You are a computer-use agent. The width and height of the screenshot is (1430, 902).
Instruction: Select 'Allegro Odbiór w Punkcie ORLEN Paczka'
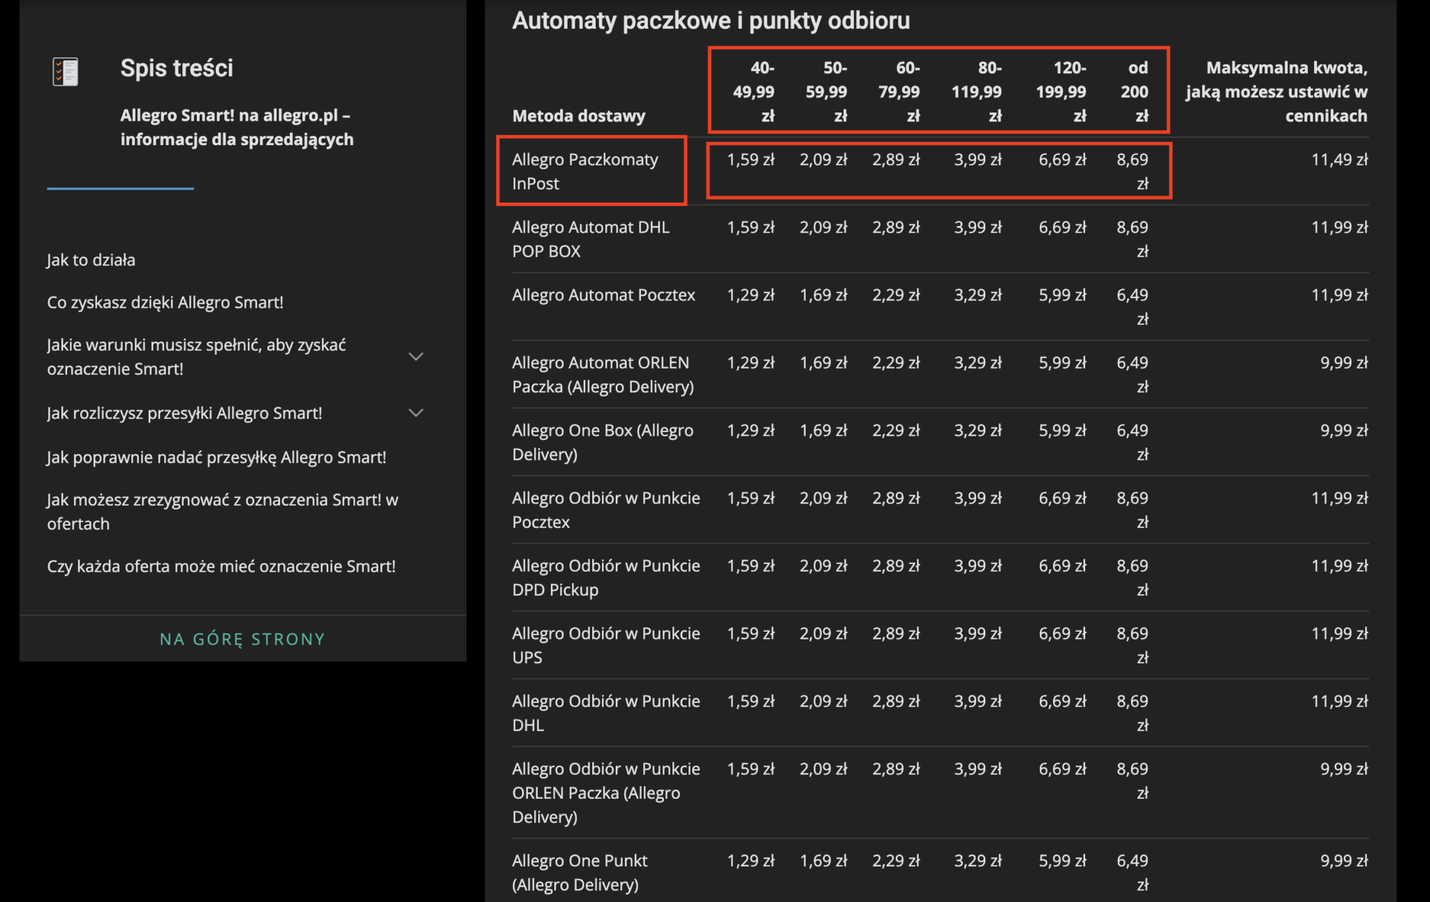pos(606,792)
